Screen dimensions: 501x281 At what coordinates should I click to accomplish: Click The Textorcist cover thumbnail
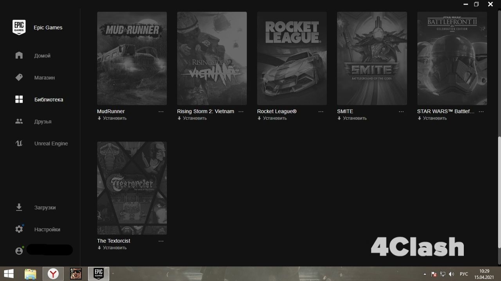pos(132,188)
